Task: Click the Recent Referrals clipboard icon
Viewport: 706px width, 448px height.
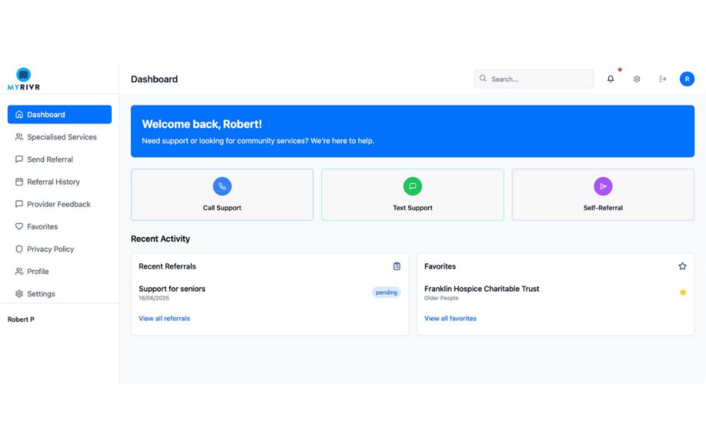Action: (397, 266)
